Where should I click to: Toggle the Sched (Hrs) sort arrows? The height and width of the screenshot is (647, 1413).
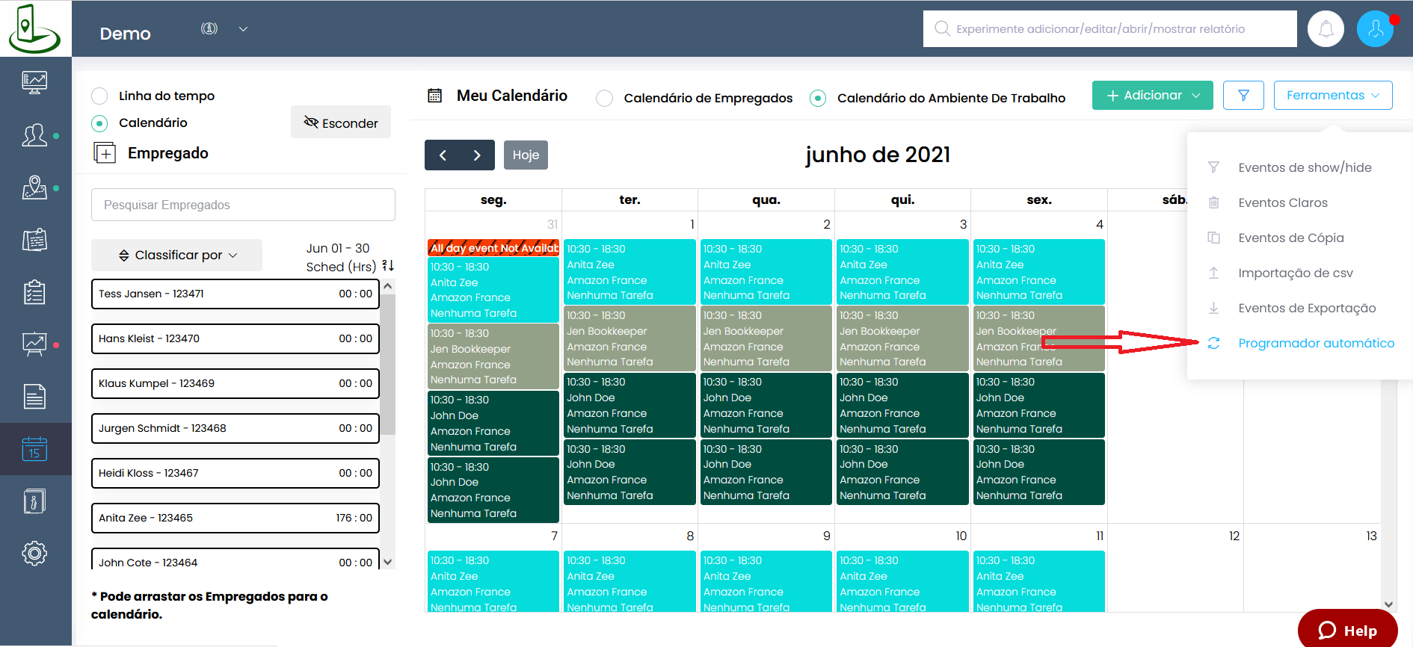388,266
